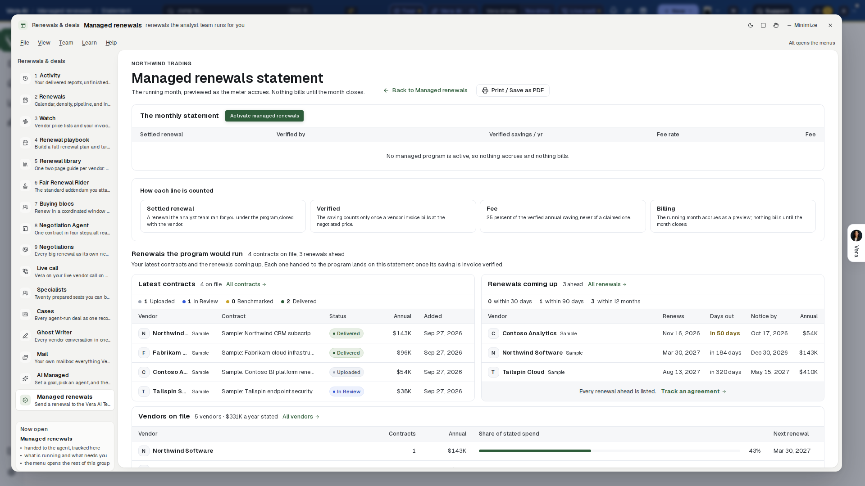Viewport: 865px width, 486px height.
Task: Open Vera assistant side tab
Action: (856, 243)
